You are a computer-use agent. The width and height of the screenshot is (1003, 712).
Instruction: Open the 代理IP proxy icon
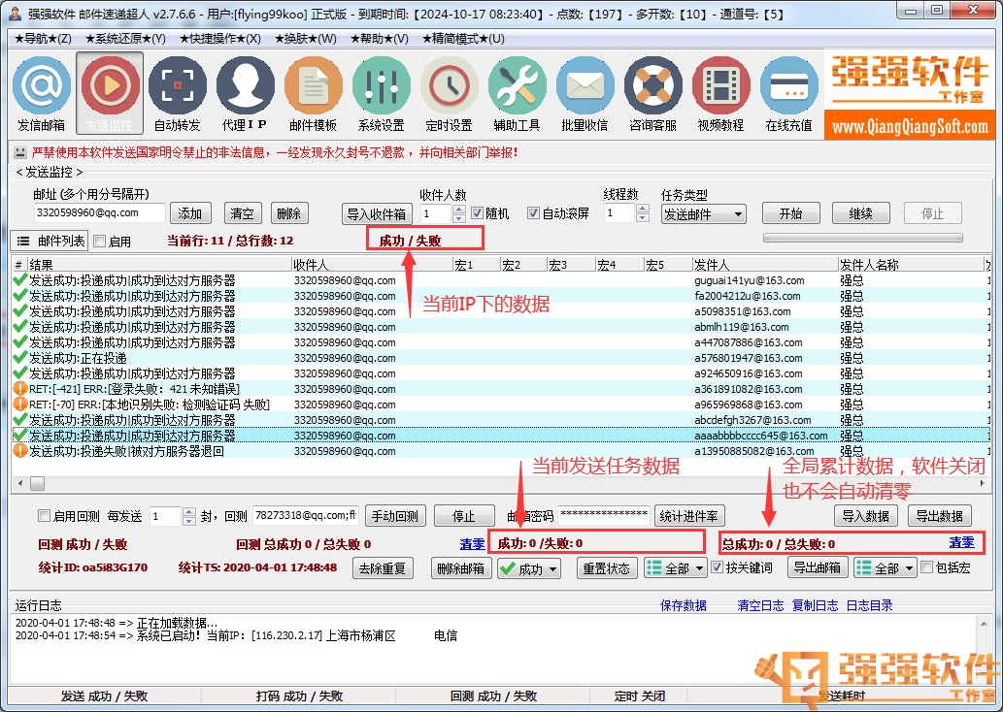tap(245, 93)
